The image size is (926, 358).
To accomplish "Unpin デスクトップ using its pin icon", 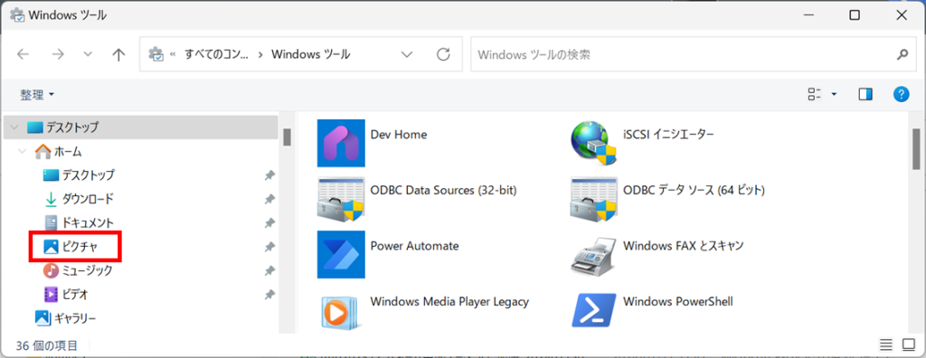I will click(x=269, y=174).
